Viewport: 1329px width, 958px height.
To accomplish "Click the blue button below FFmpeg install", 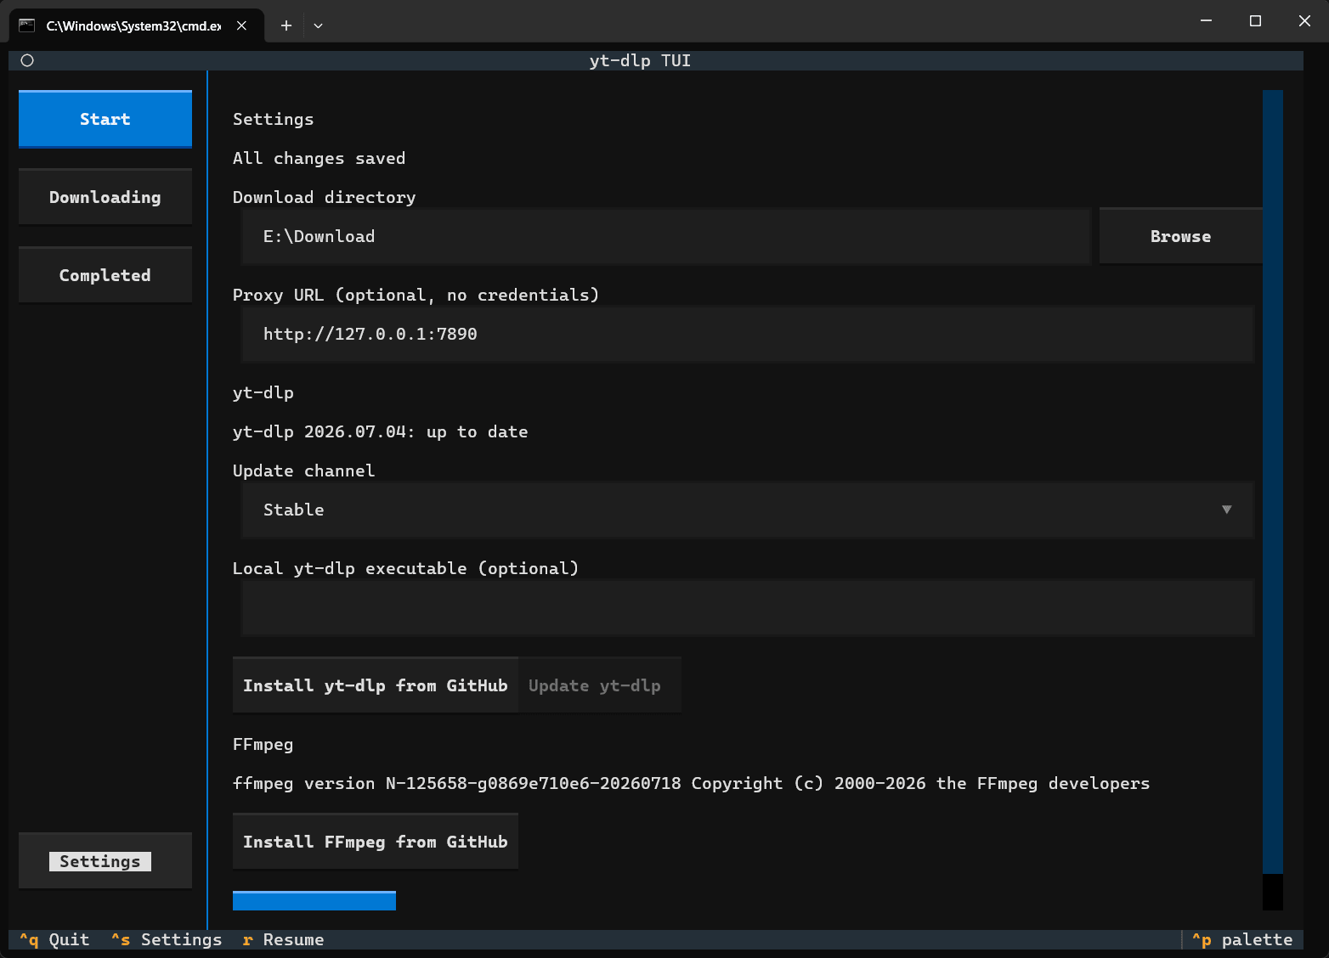I will 314,900.
